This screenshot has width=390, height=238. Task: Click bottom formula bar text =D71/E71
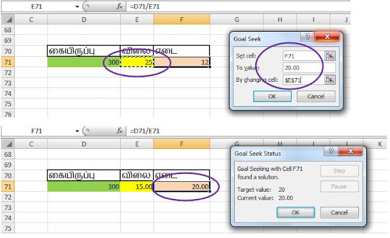pyautogui.click(x=145, y=131)
